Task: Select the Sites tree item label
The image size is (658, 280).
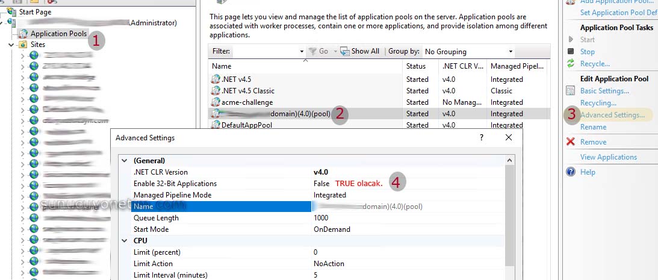Action: (x=38, y=45)
